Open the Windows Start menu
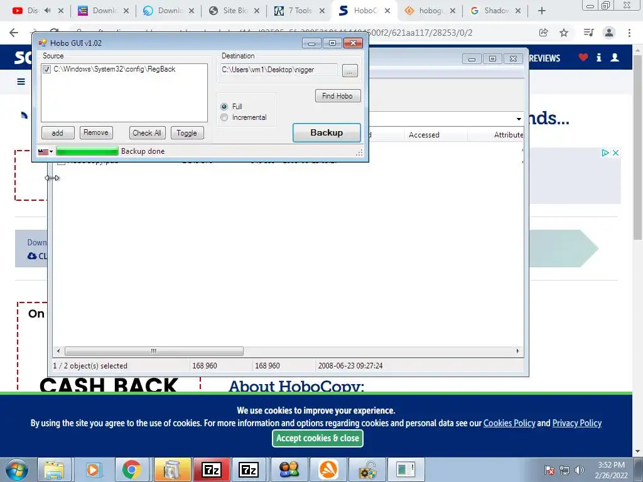 (x=16, y=469)
